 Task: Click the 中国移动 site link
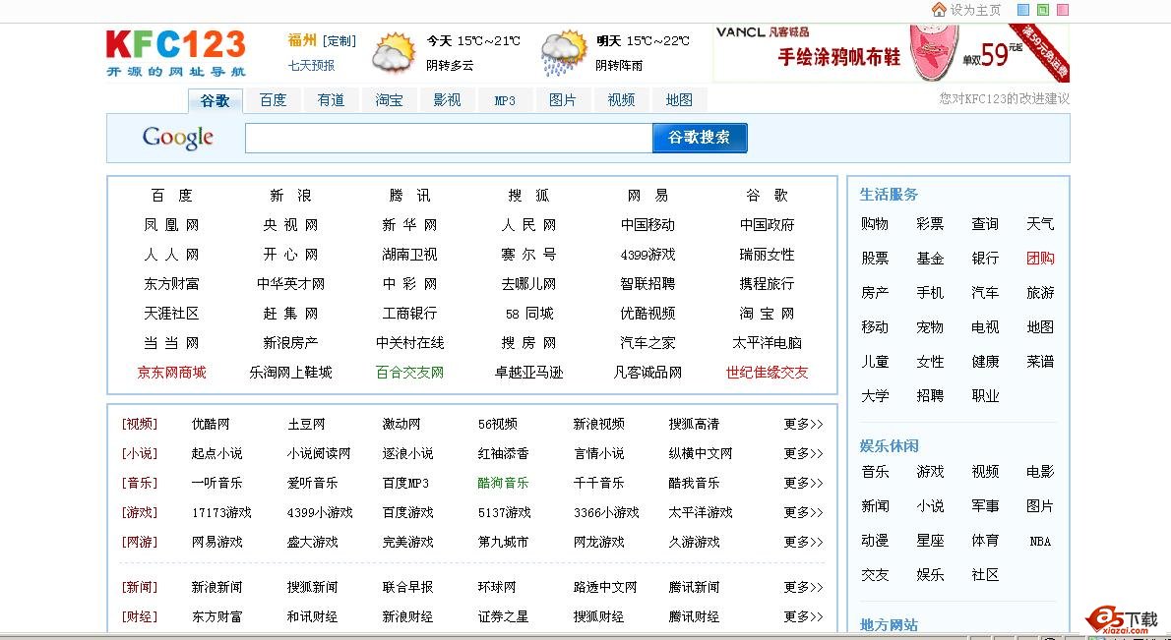tap(647, 224)
